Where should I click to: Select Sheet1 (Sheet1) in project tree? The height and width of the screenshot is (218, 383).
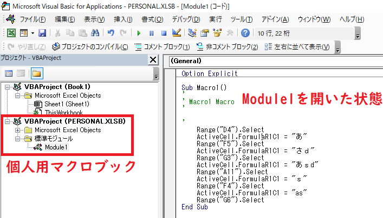[x=67, y=104]
